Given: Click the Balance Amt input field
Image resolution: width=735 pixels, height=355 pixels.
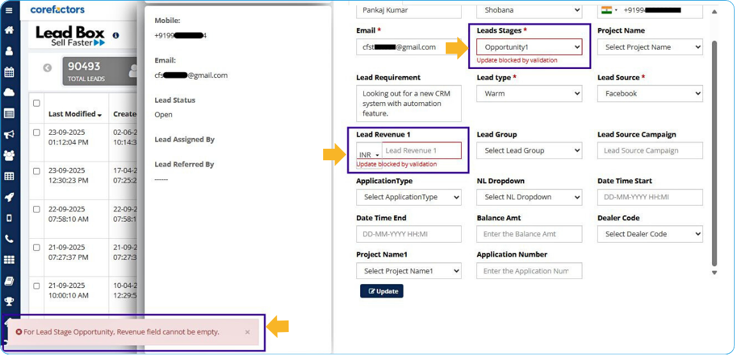Looking at the screenshot, I should 529,234.
